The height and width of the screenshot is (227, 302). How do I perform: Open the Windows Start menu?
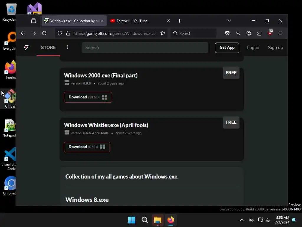click(132, 220)
